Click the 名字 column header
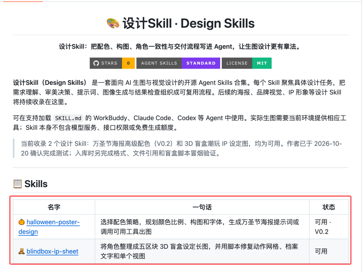 54,207
